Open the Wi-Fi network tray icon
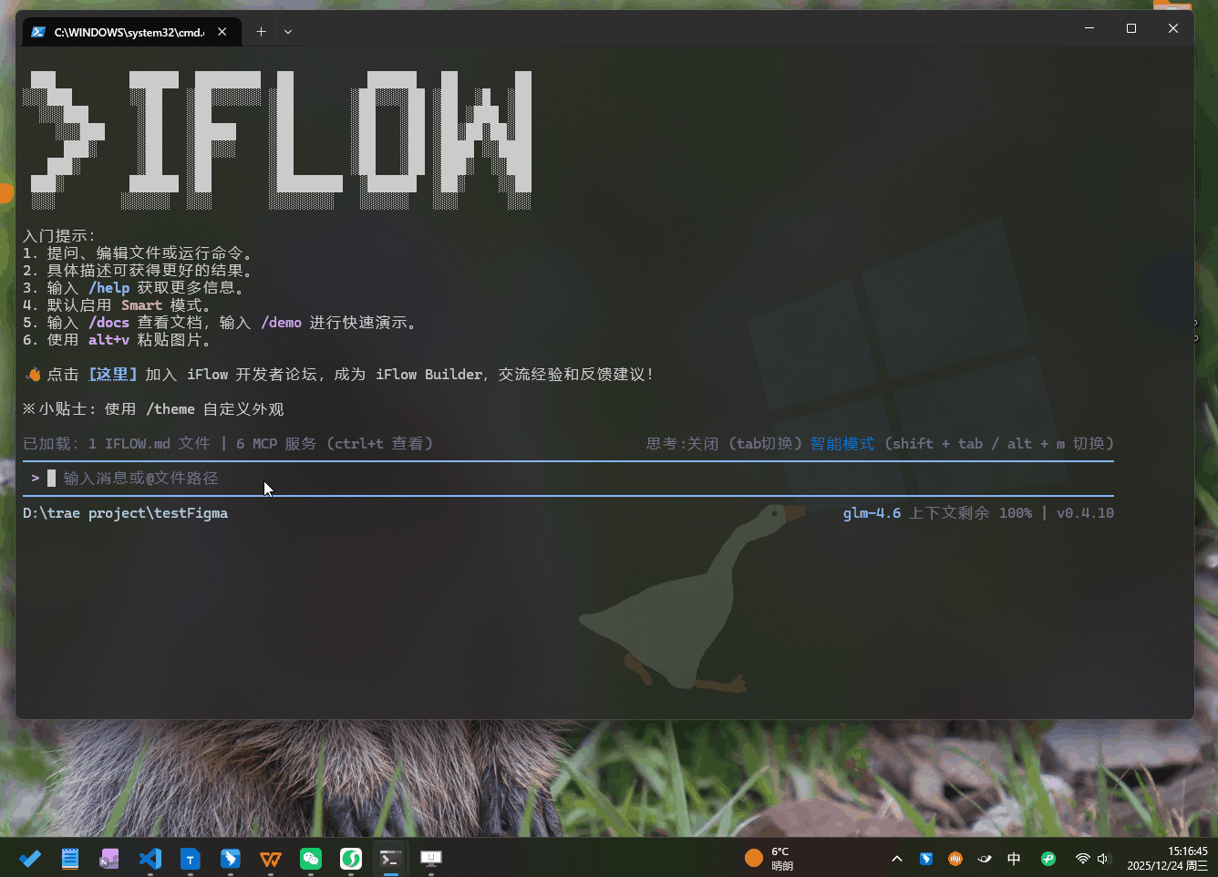The height and width of the screenshot is (877, 1218). tap(1082, 859)
